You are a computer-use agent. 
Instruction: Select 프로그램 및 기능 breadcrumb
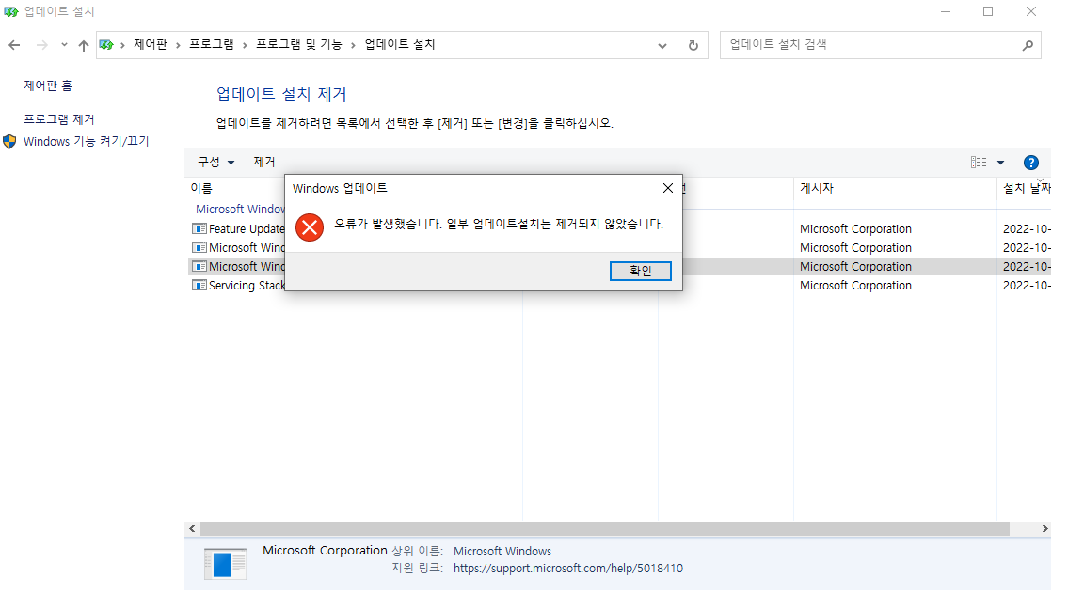point(298,44)
